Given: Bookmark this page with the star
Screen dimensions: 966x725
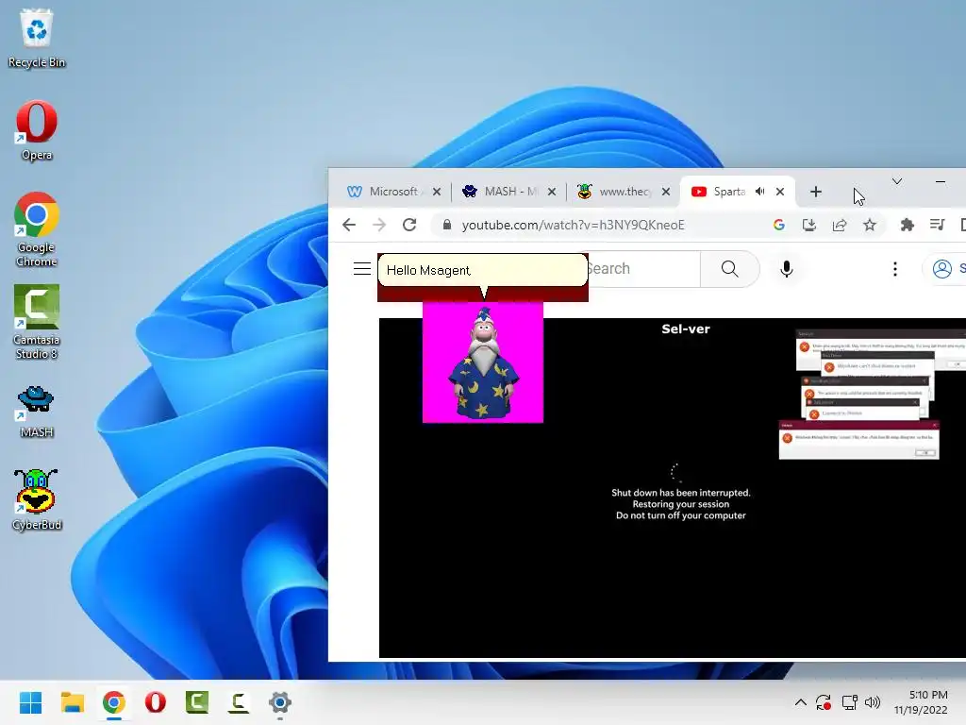Looking at the screenshot, I should coord(869,225).
